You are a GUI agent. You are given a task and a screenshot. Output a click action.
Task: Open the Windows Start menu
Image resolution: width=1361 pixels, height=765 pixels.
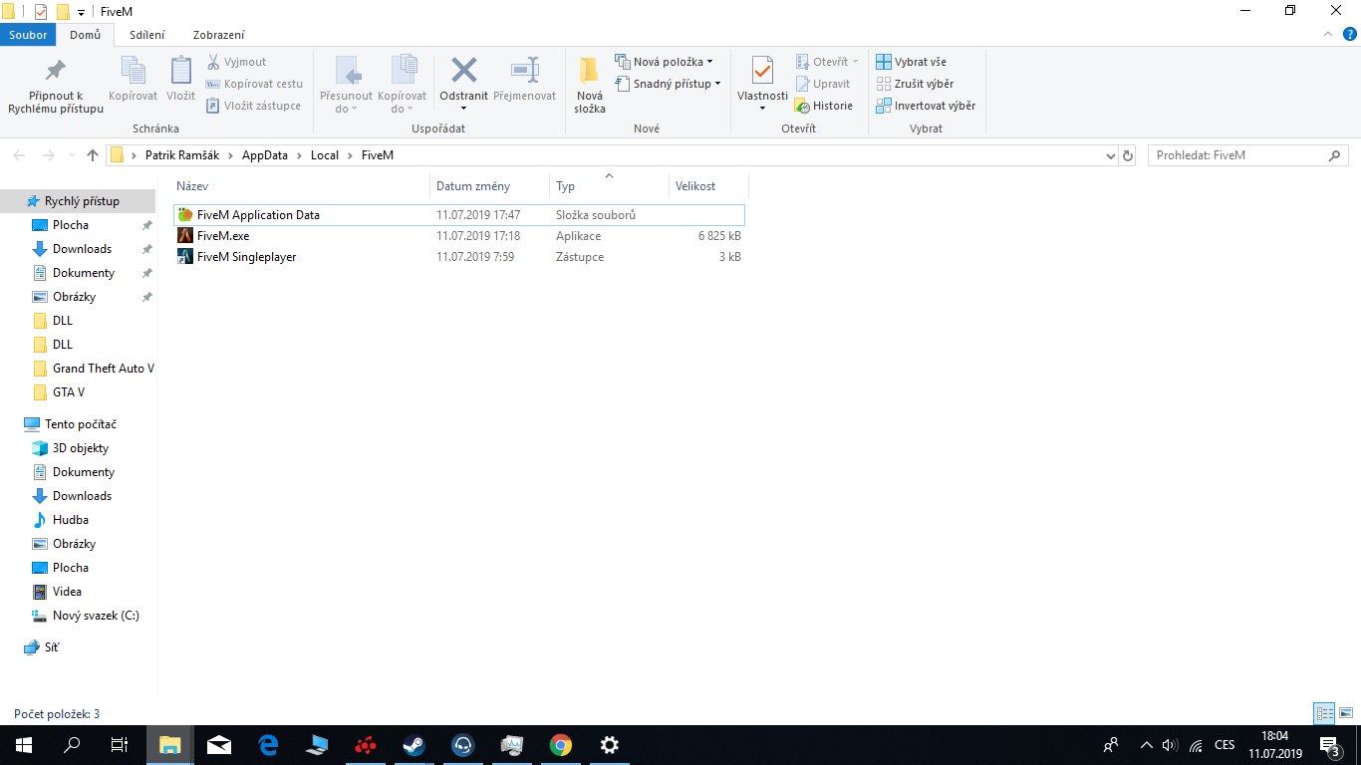pyautogui.click(x=24, y=745)
